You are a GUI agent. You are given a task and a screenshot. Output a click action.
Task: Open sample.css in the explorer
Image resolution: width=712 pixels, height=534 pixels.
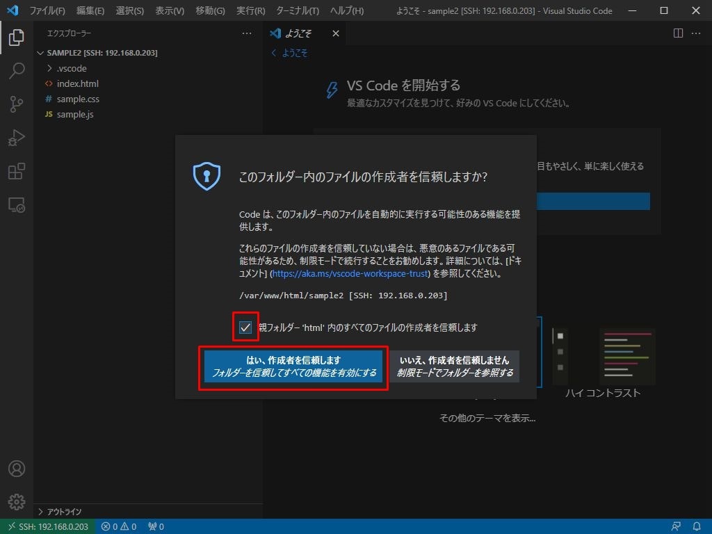[78, 99]
